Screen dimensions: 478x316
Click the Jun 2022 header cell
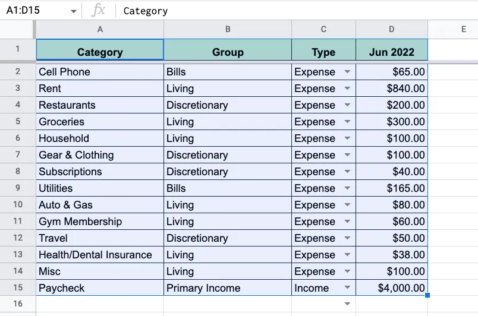point(392,50)
